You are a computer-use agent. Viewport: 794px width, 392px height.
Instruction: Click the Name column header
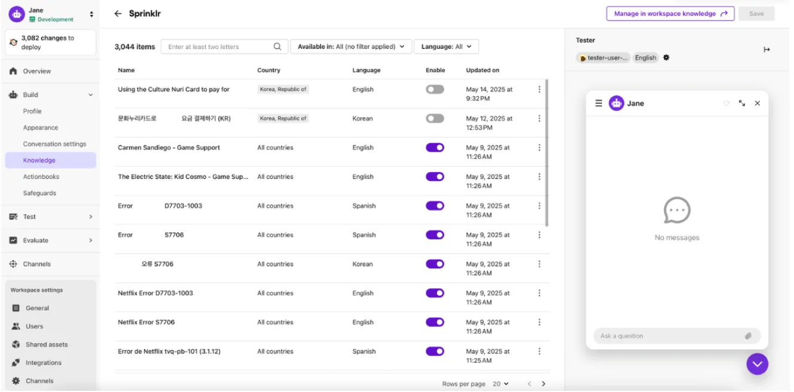pyautogui.click(x=126, y=70)
